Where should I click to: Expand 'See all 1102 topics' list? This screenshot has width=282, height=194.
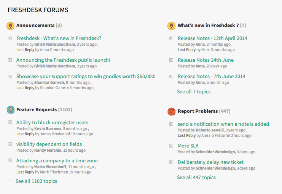coord(36,181)
